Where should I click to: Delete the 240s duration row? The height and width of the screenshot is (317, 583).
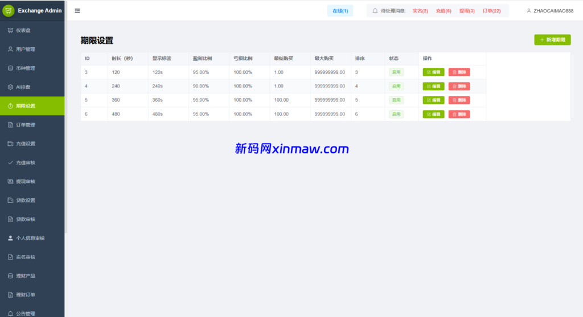point(459,86)
